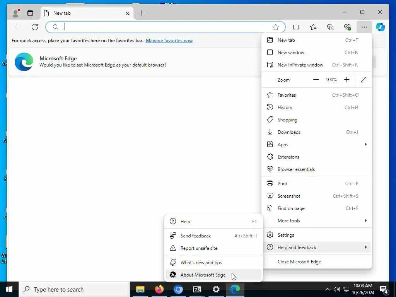Open About Microsoft Edge

[x=213, y=275]
